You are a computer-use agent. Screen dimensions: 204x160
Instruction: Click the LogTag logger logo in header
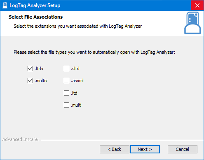192,23
